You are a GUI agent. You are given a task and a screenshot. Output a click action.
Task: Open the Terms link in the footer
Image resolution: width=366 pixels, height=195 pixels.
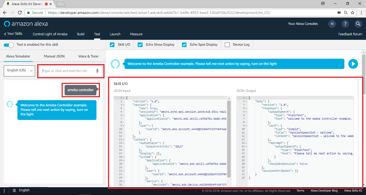[x=300, y=191]
